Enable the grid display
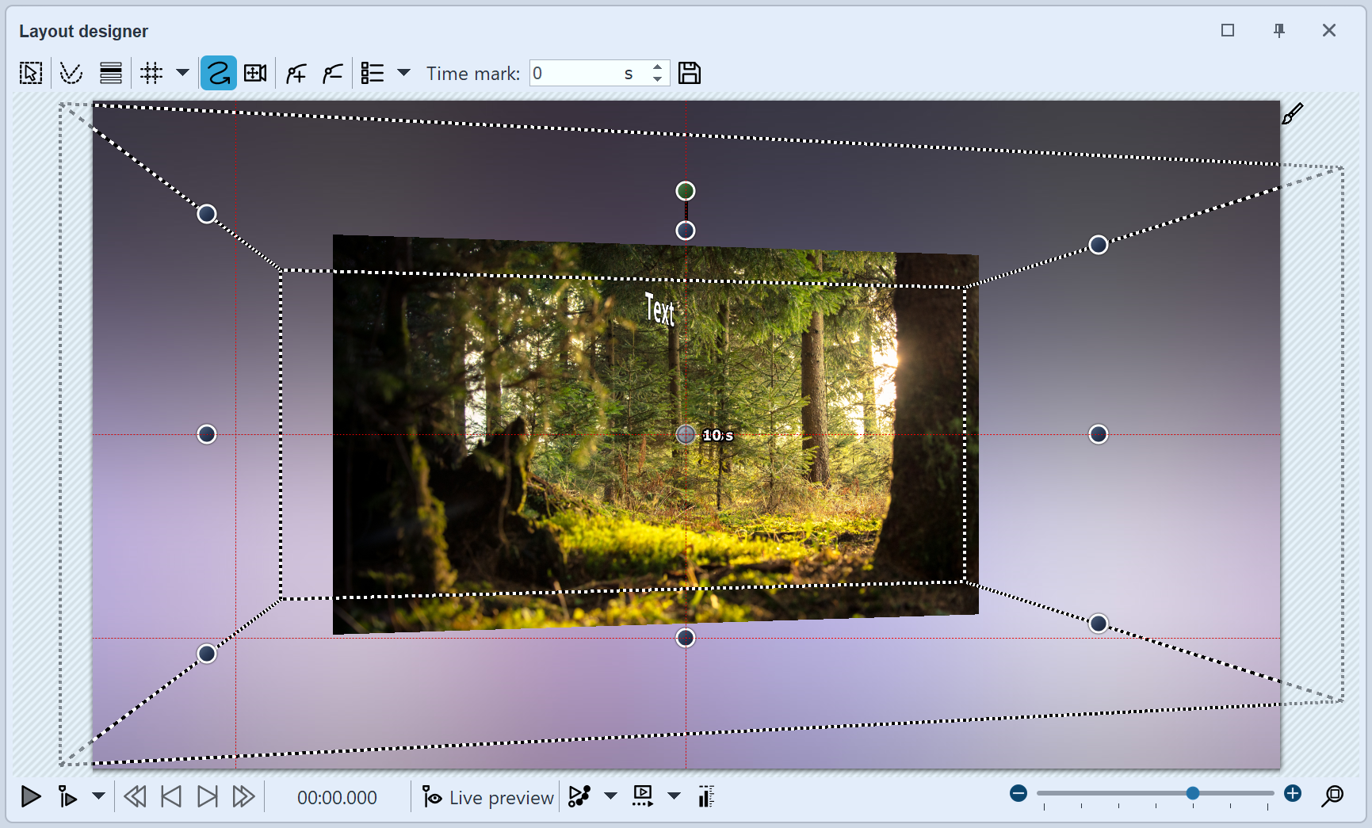Image resolution: width=1372 pixels, height=828 pixels. (152, 72)
